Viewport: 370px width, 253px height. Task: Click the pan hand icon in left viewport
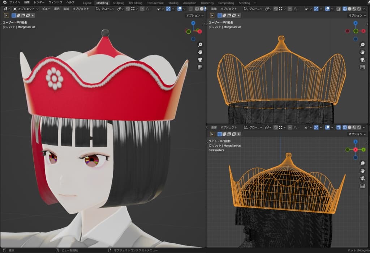click(x=200, y=52)
